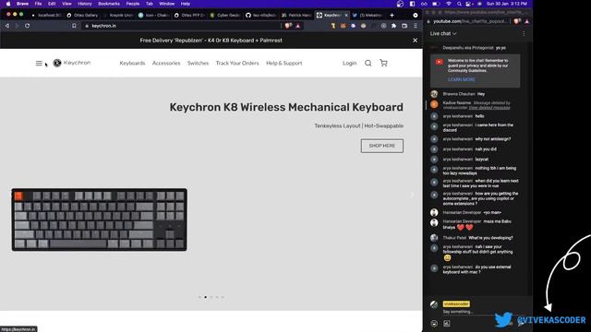Open the MetaMask fox extension
The height and width of the screenshot is (332, 591).
pos(343,26)
